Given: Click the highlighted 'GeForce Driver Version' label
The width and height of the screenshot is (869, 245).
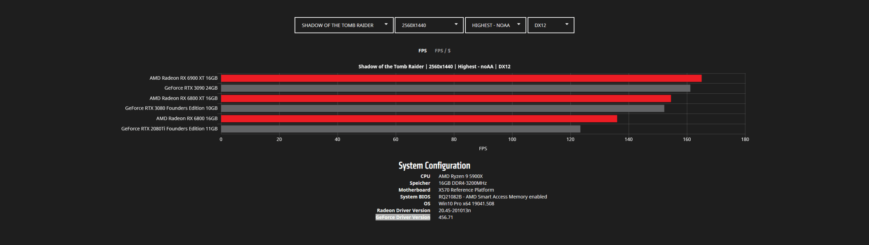Looking at the screenshot, I should pyautogui.click(x=403, y=217).
